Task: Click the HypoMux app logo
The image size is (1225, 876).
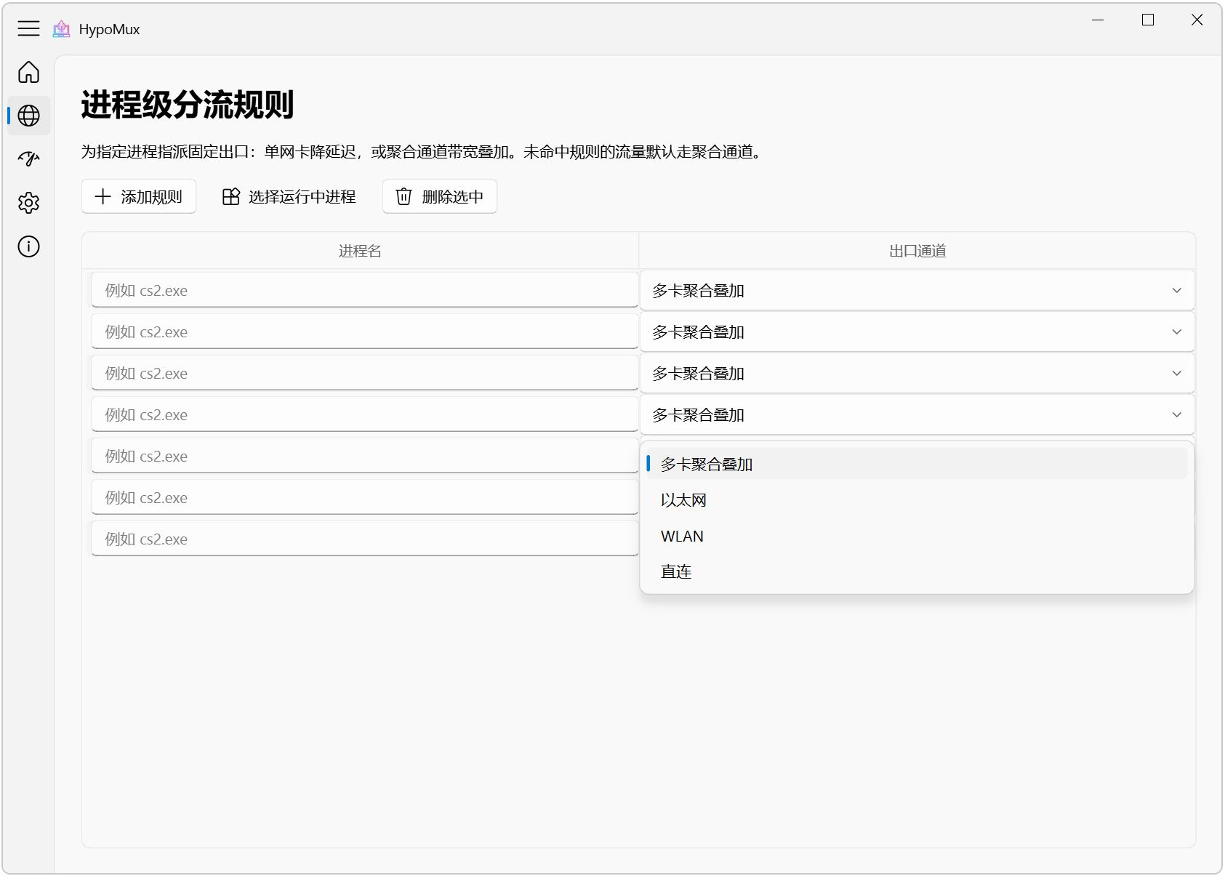Action: coord(62,29)
